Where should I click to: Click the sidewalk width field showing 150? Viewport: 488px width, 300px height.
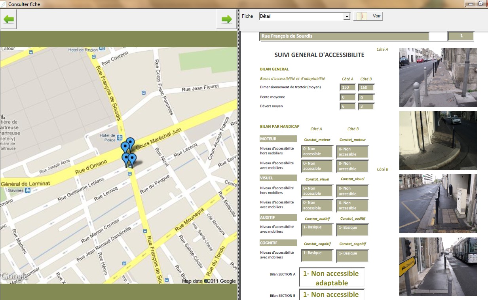click(x=347, y=87)
